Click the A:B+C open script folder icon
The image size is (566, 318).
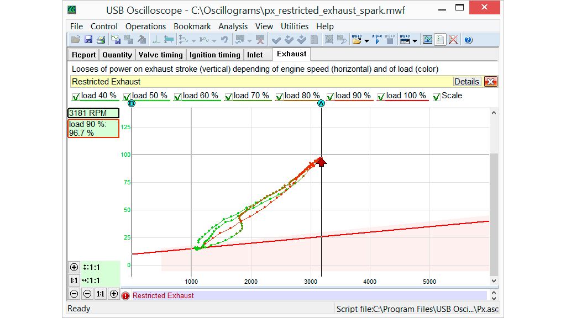357,40
